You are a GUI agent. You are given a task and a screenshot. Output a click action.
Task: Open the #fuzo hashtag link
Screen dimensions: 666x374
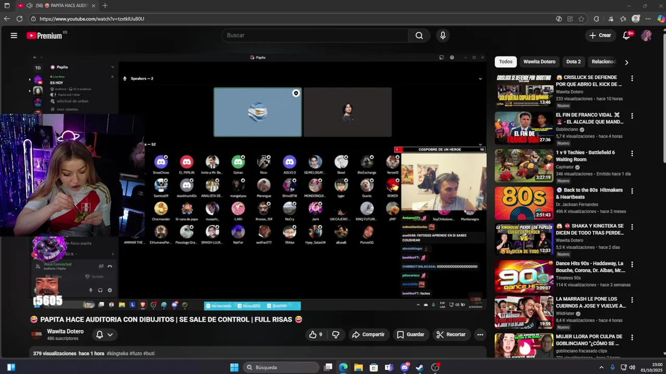click(x=135, y=354)
